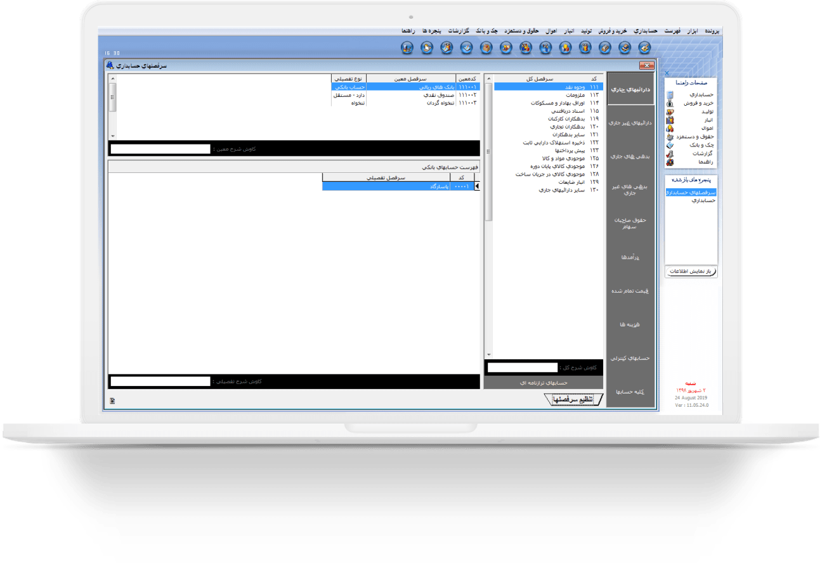Open the خريد و فروش menu in the menu bar

click(612, 31)
